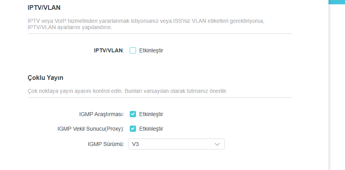The height and width of the screenshot is (170, 345).
Task: Open the IGMP Sürümü dropdown
Action: pyautogui.click(x=176, y=144)
